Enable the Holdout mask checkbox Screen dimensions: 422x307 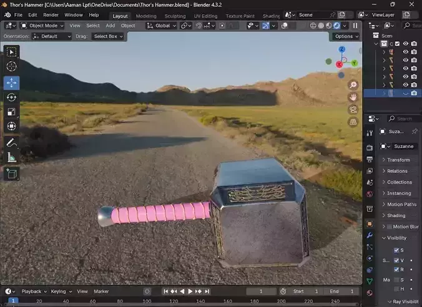pos(396,289)
